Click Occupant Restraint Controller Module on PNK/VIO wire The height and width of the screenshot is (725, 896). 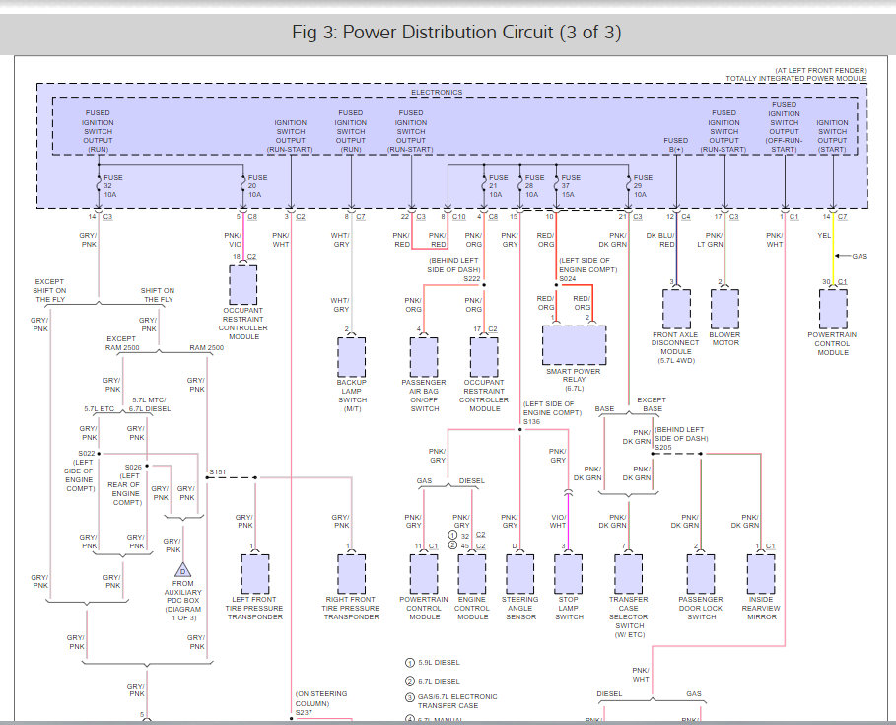click(242, 285)
